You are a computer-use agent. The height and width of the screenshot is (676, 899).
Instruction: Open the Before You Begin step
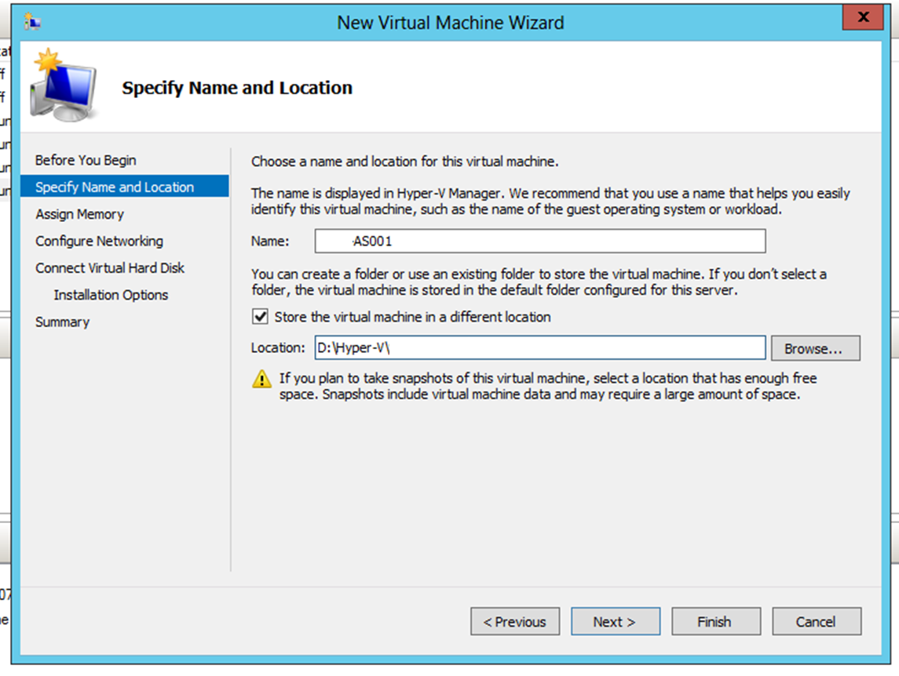pyautogui.click(x=86, y=161)
